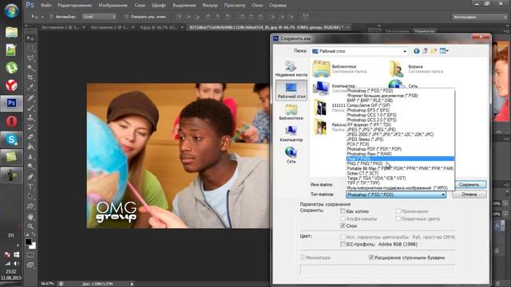The width and height of the screenshot is (511, 287).
Task: Select the History Brush tool
Action: tap(30, 127)
